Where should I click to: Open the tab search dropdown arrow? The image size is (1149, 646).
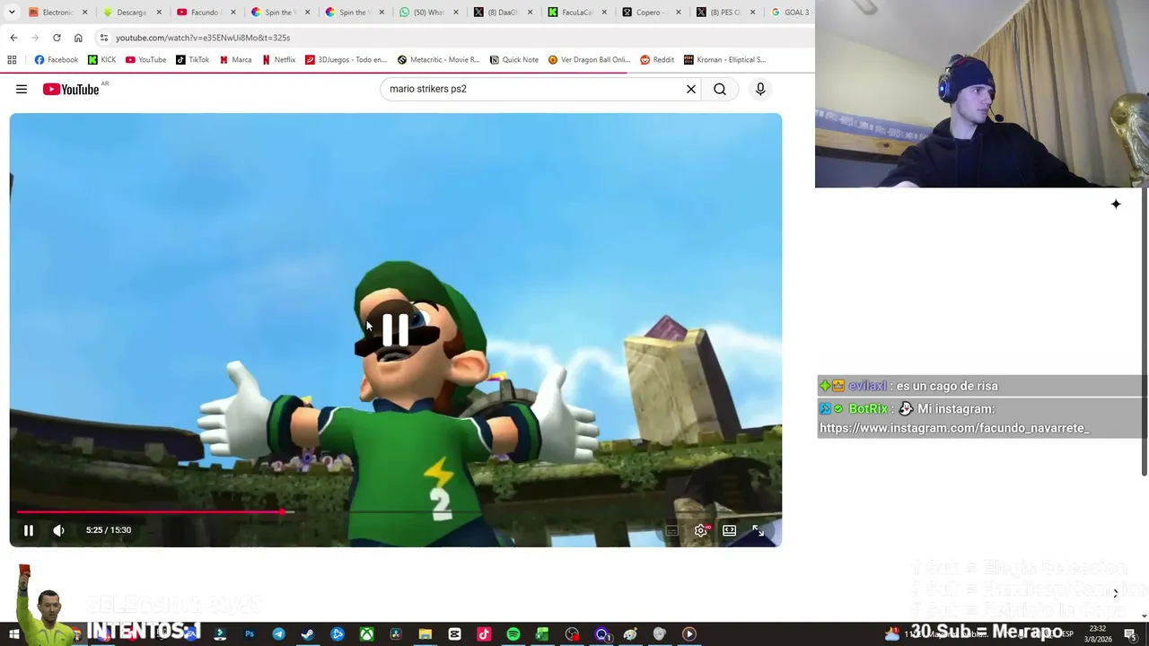click(10, 12)
